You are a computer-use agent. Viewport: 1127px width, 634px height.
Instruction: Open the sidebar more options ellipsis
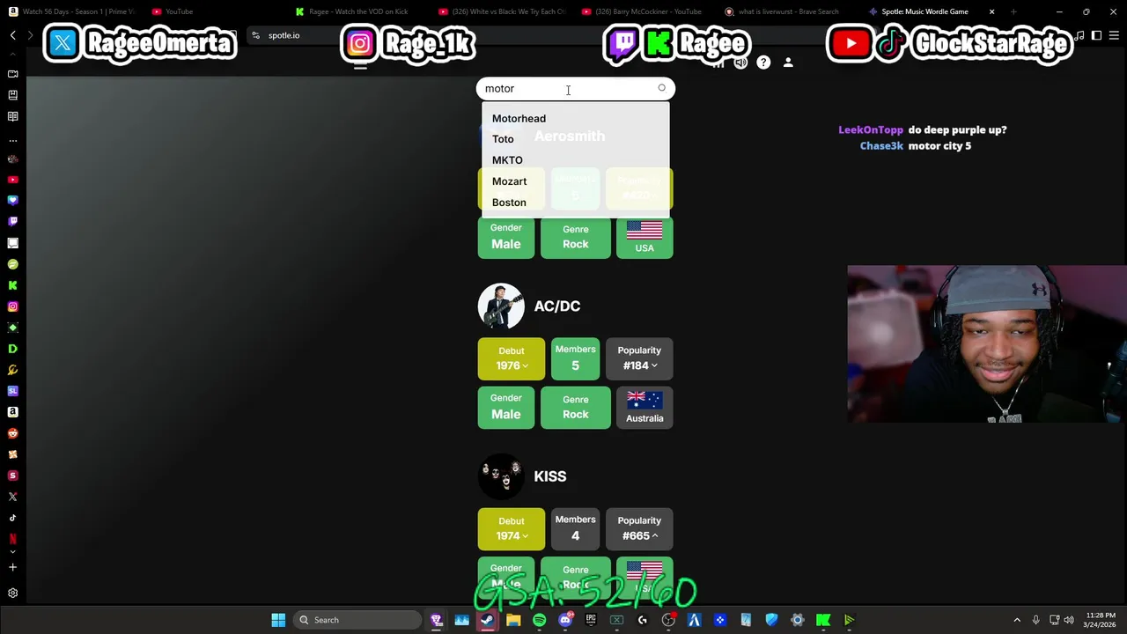12,140
